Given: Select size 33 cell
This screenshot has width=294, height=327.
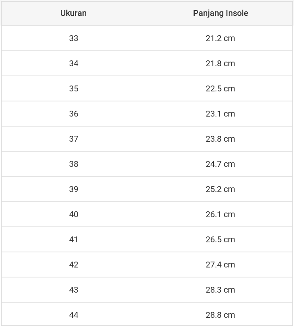Looking at the screenshot, I should coord(74,38).
